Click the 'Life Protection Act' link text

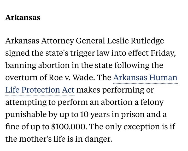click(40, 90)
